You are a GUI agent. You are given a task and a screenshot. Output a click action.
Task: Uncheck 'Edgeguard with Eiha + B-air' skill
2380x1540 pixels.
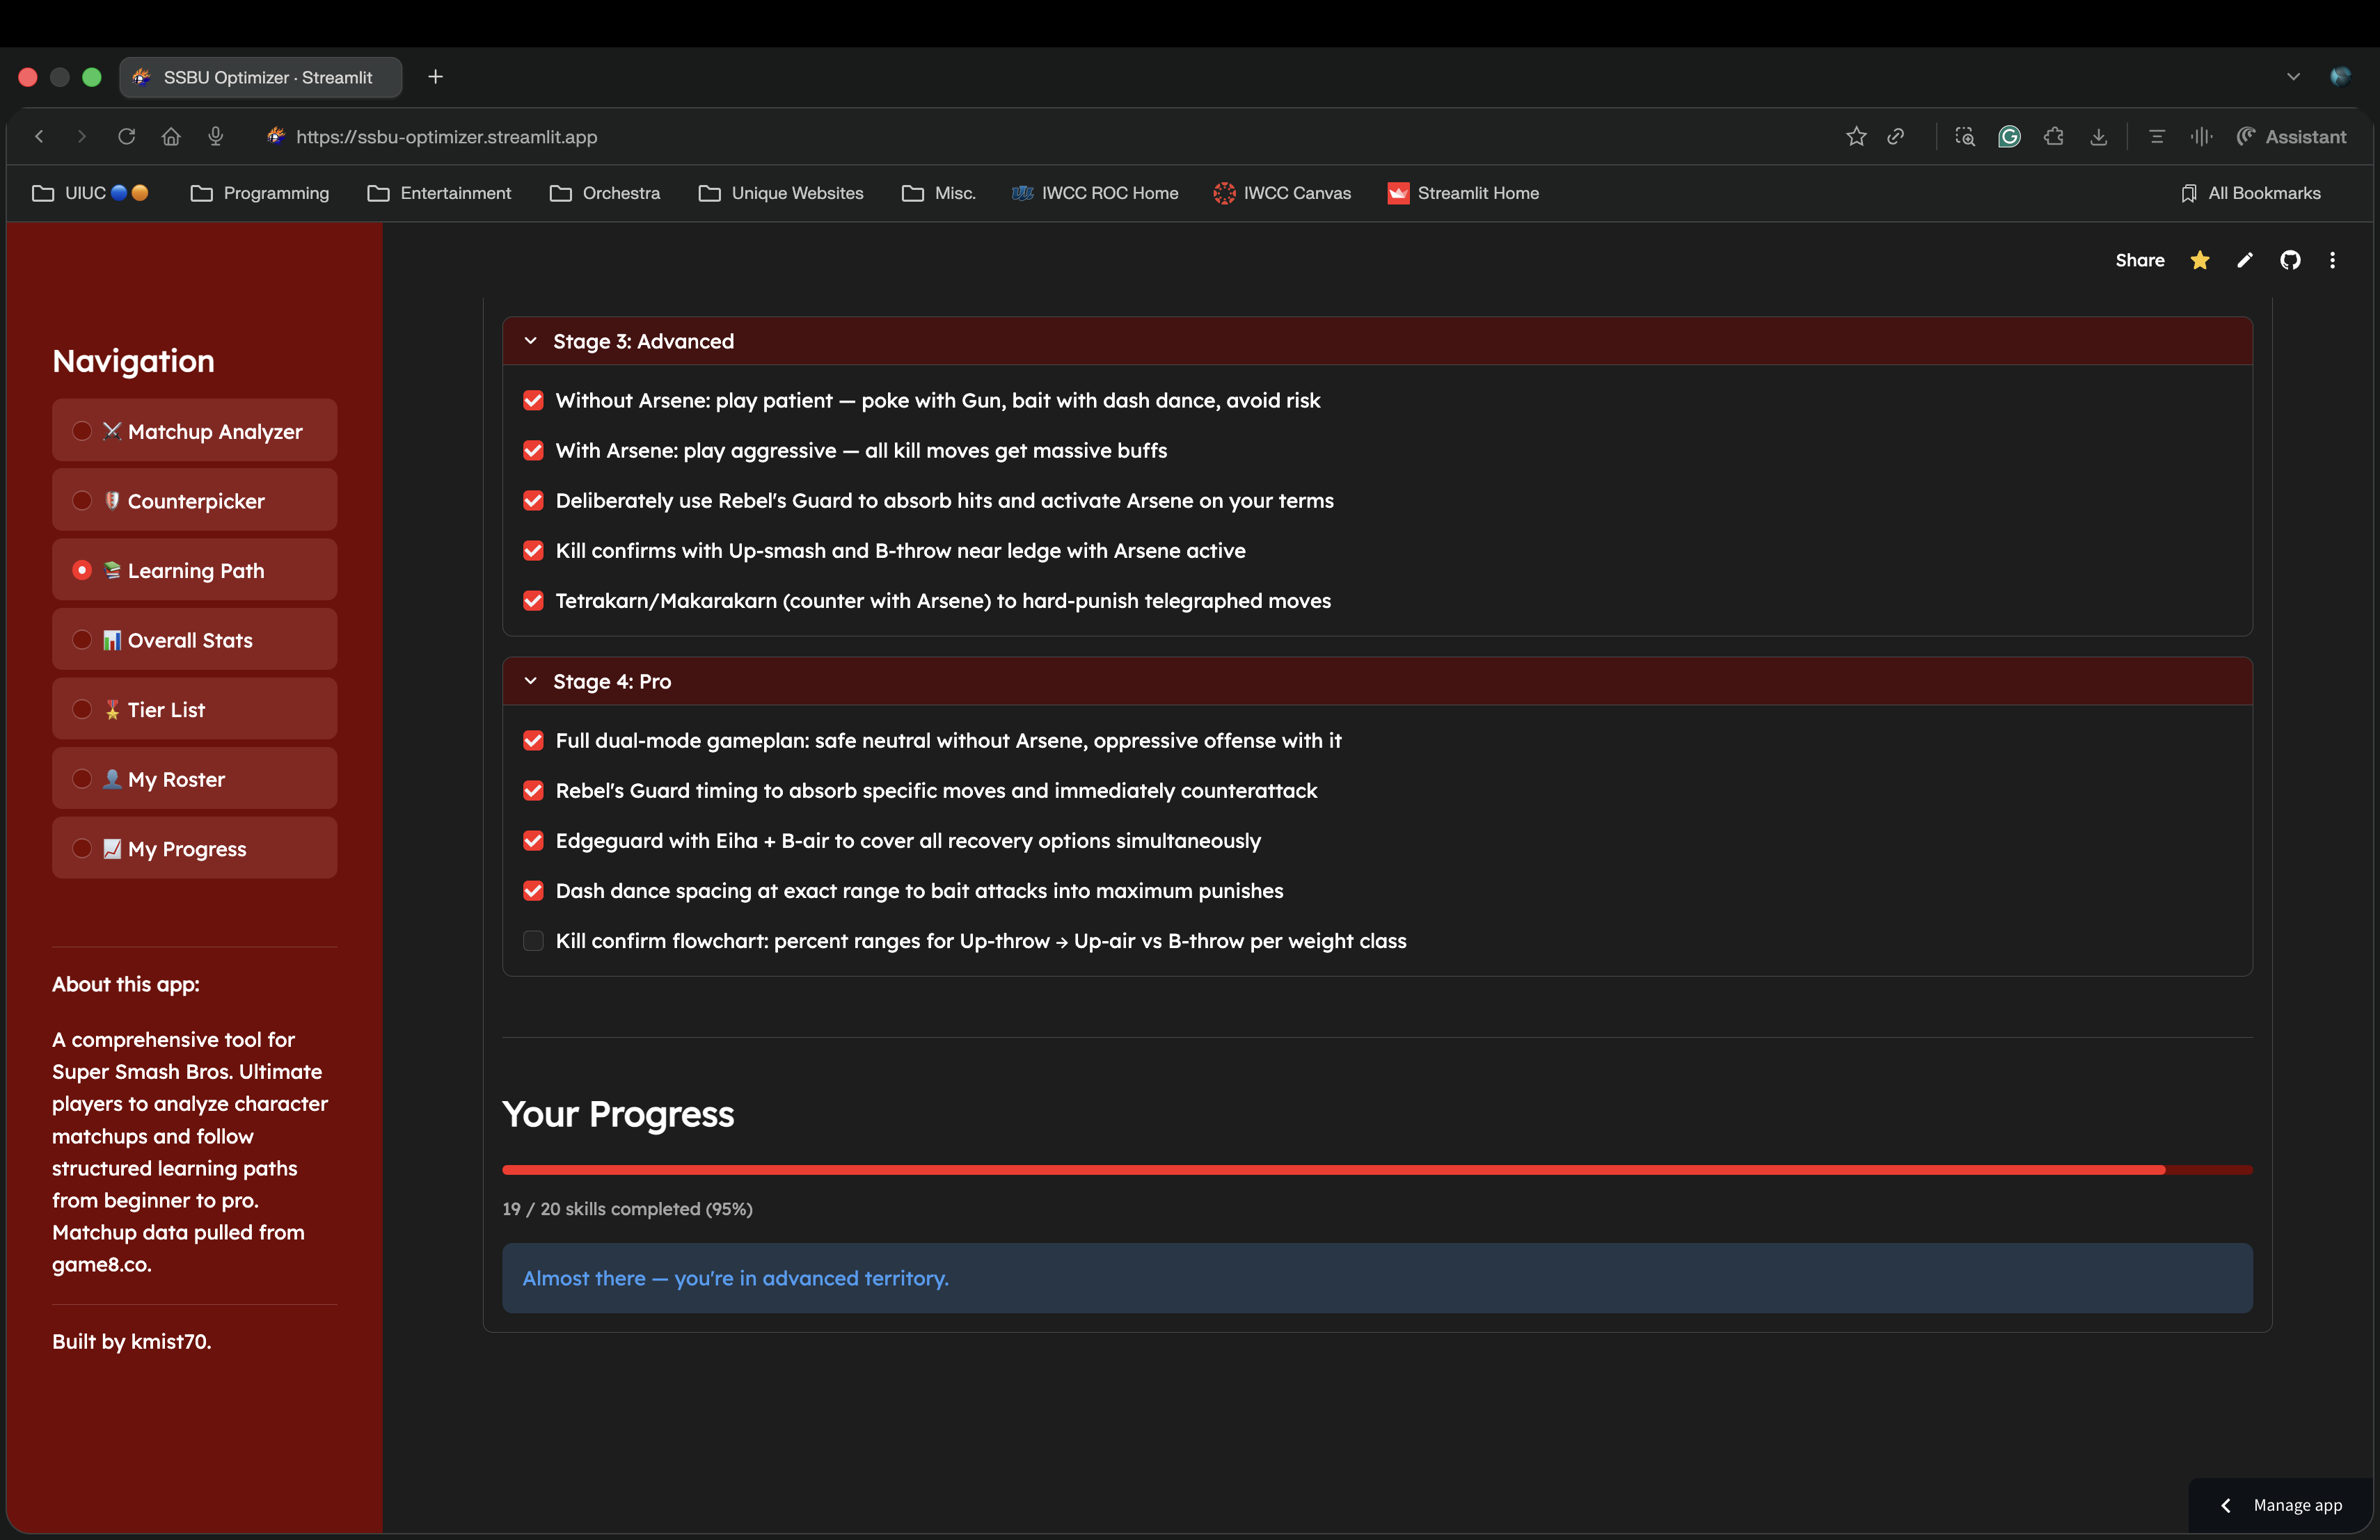click(533, 840)
